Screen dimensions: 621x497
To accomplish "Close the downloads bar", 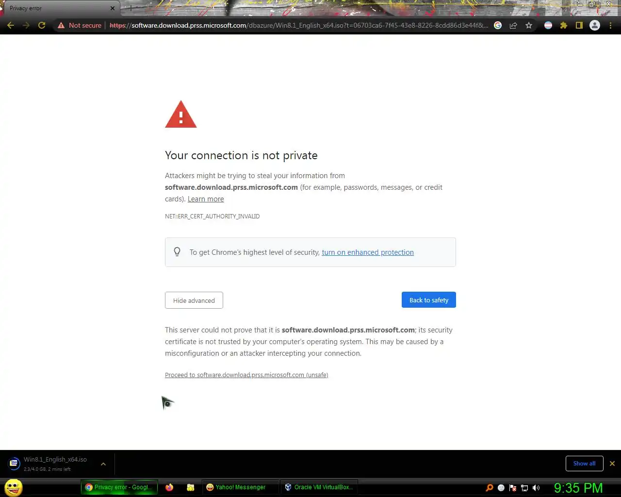I will 612,464.
